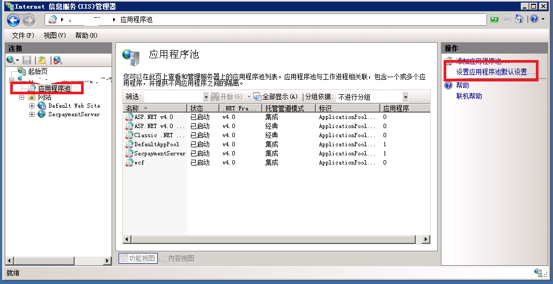The height and width of the screenshot is (284, 553).
Task: Click in the 筛选 filter input field
Action: tap(174, 96)
